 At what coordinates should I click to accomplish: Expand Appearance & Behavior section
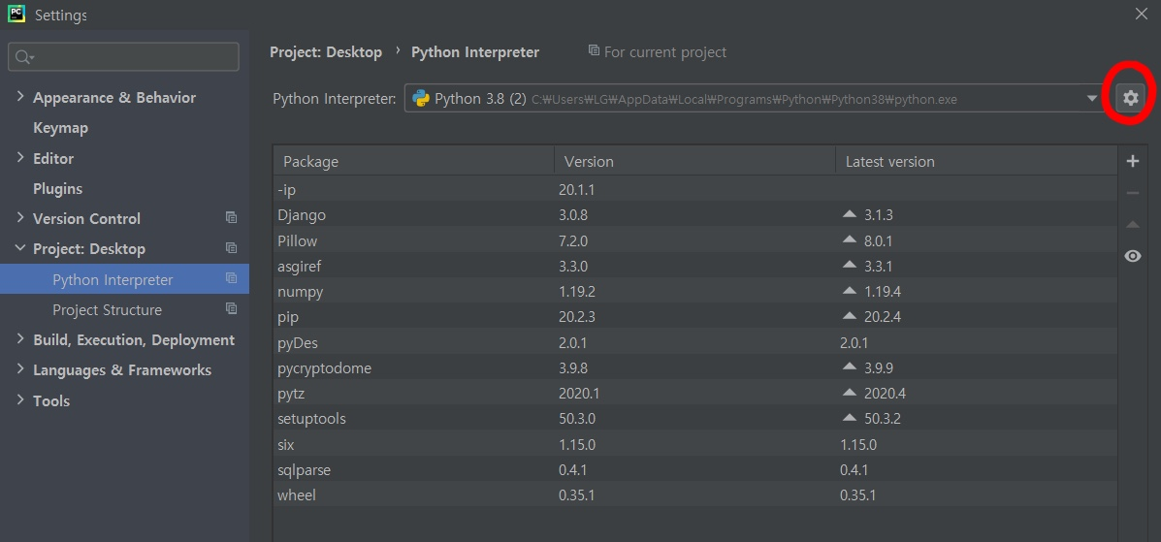(20, 97)
